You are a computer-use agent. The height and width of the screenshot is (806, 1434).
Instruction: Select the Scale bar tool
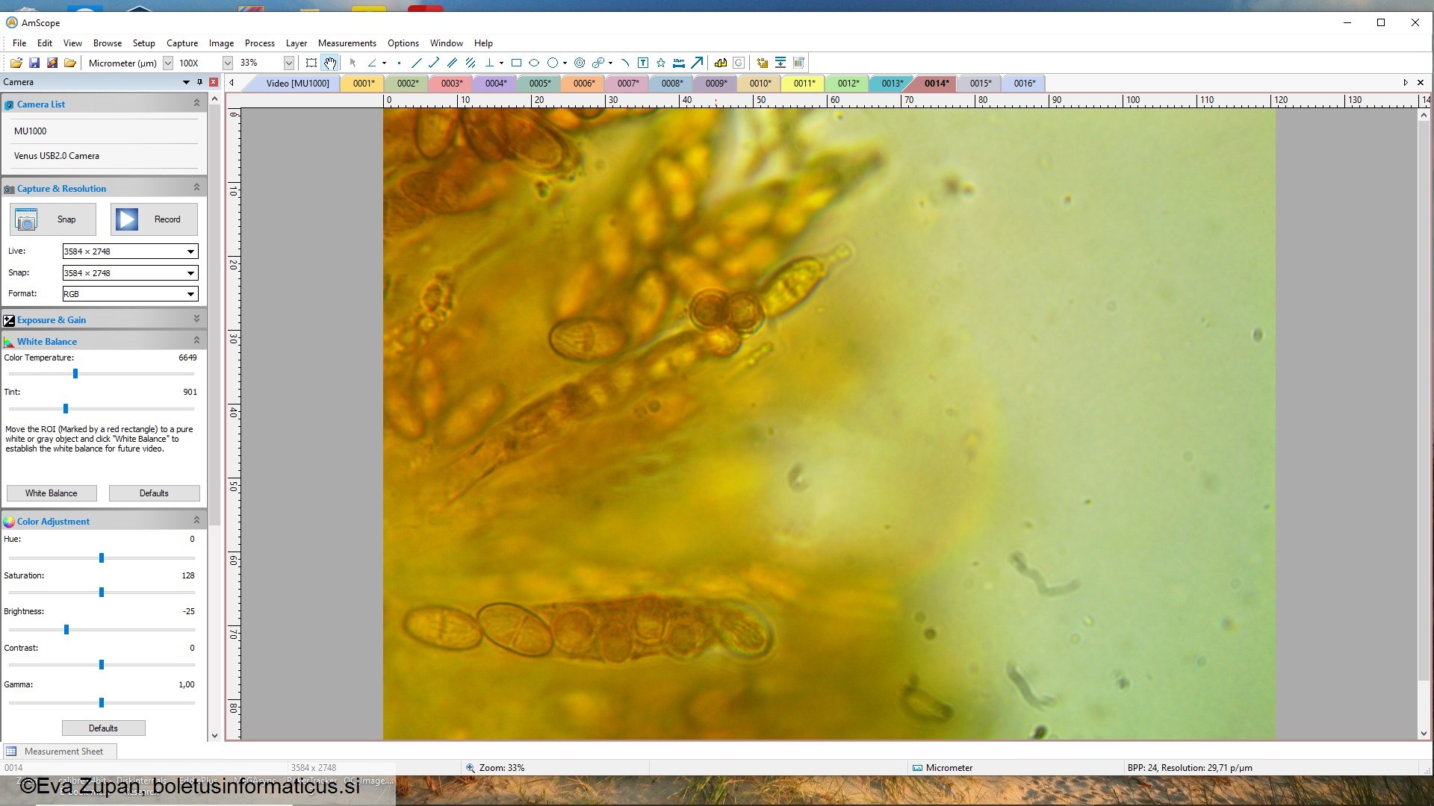click(x=679, y=63)
